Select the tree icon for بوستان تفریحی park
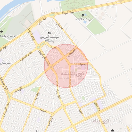Screen dimensions: 132x132 click(x=2, y=32)
